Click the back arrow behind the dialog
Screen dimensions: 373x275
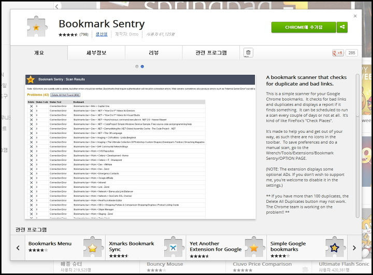(56, 6)
